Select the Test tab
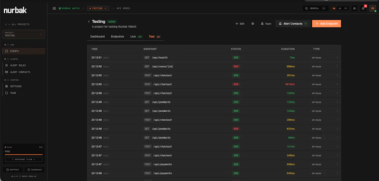 [155, 37]
